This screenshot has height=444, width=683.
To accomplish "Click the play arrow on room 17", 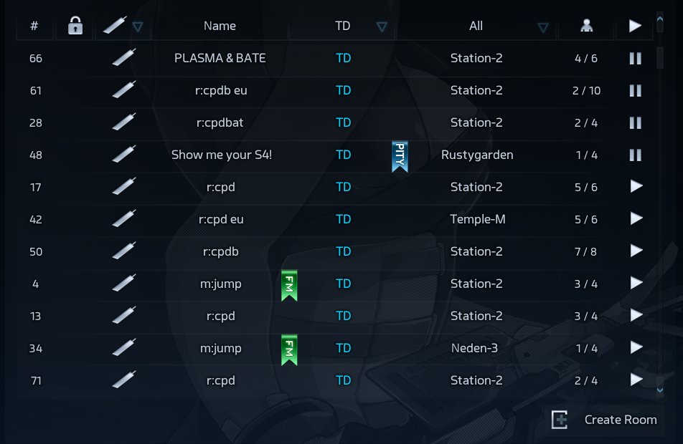I will click(x=636, y=187).
